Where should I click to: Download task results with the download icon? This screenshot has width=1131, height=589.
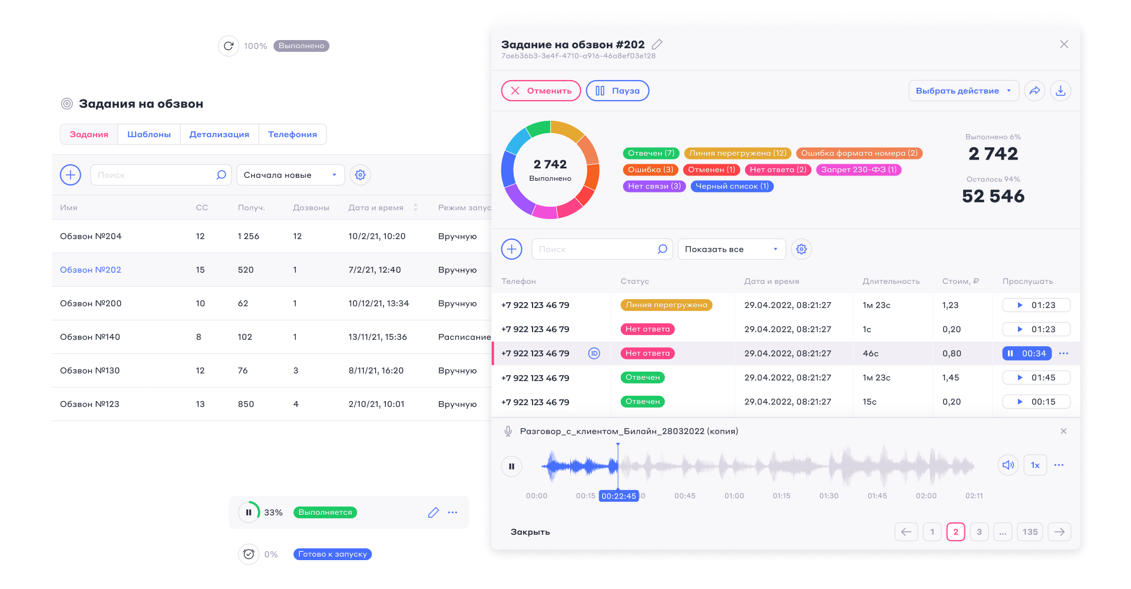coord(1060,91)
